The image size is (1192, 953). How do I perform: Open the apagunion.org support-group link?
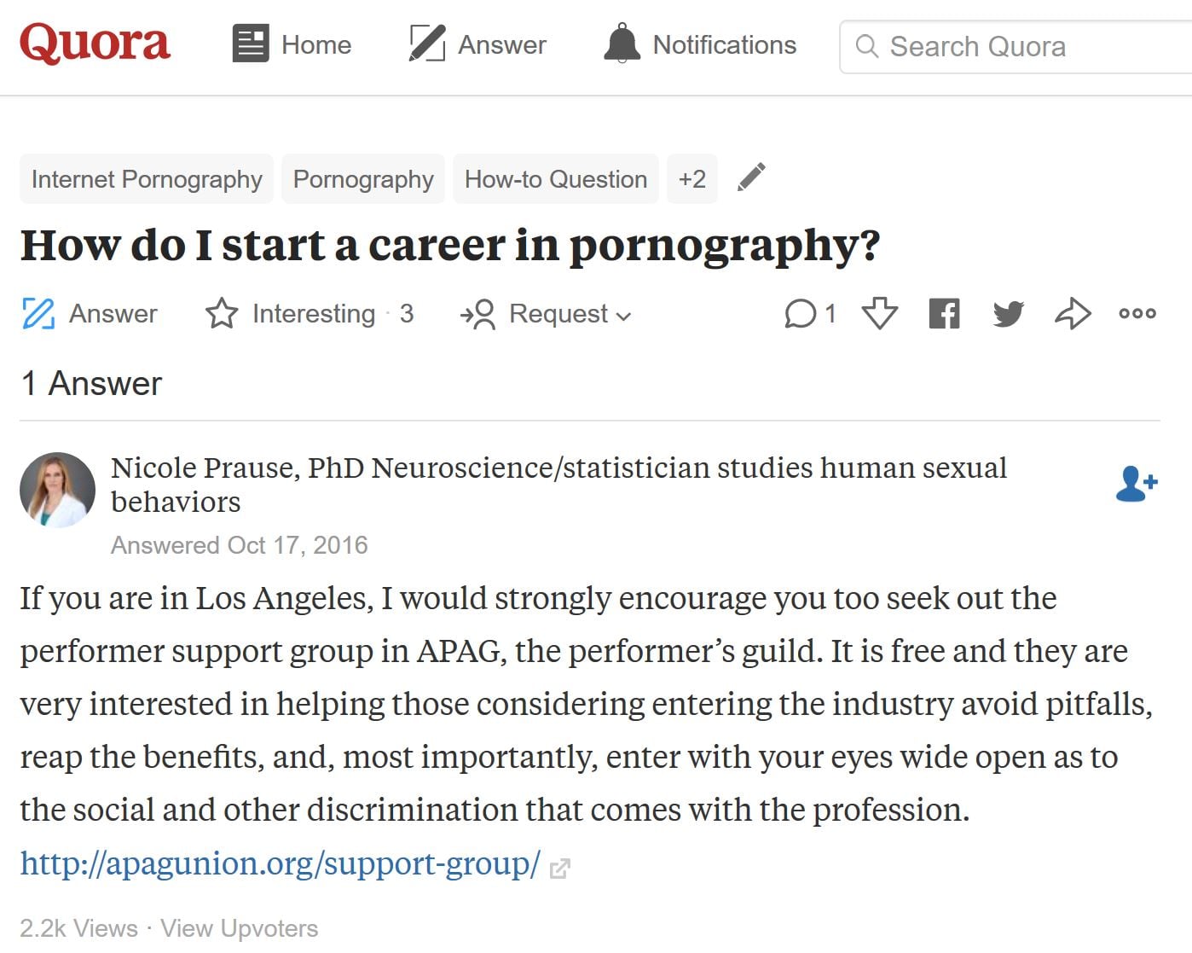click(281, 863)
